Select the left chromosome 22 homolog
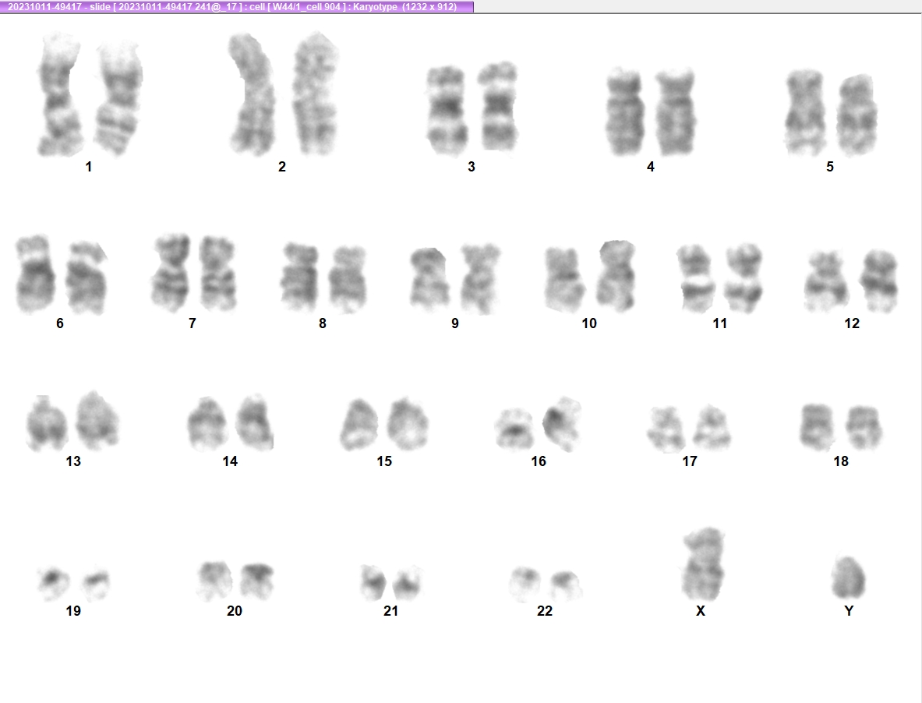Image resolution: width=922 pixels, height=703 pixels. pyautogui.click(x=525, y=585)
